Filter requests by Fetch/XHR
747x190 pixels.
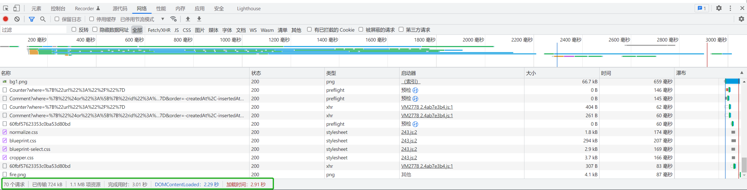click(159, 30)
